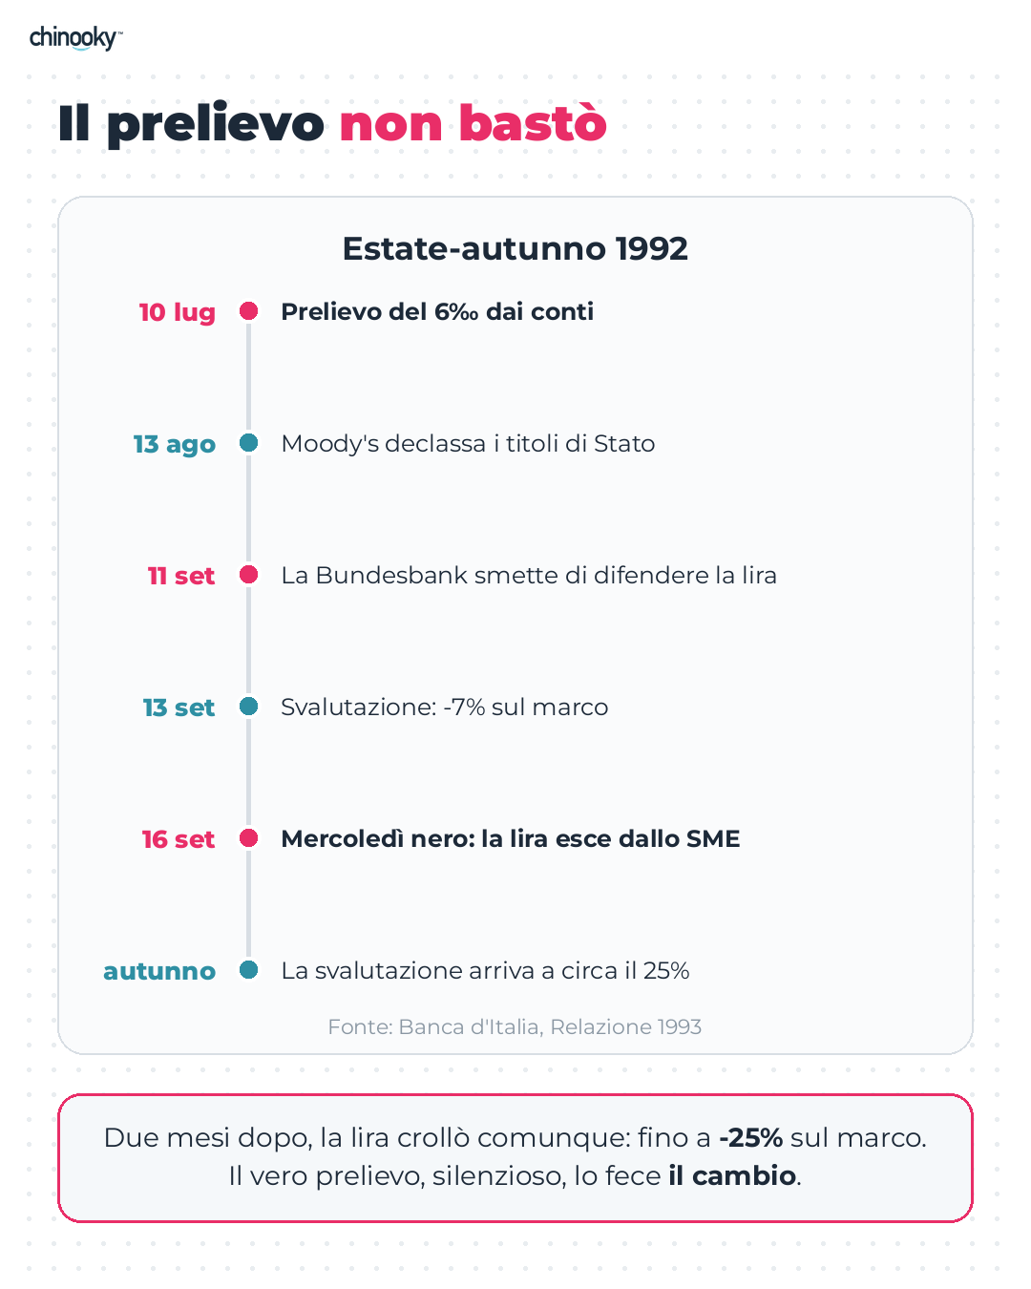Select the 11 set date label

coord(181,576)
